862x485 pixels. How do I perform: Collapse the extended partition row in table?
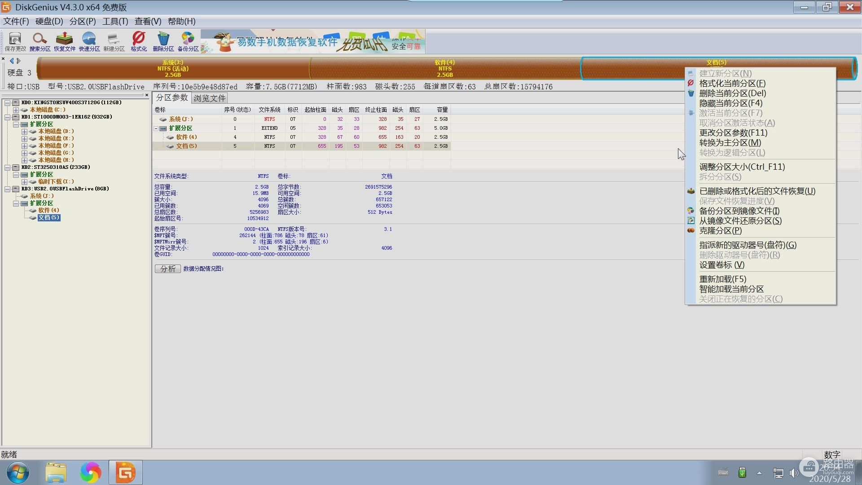[156, 128]
